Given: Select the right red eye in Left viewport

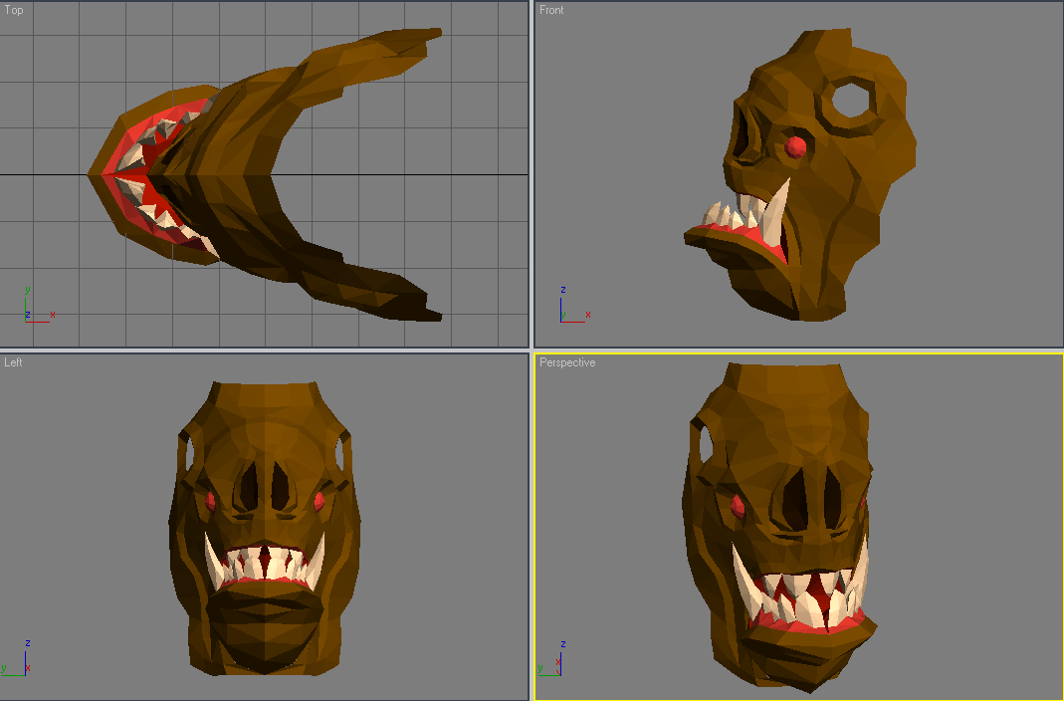Looking at the screenshot, I should pyautogui.click(x=319, y=502).
